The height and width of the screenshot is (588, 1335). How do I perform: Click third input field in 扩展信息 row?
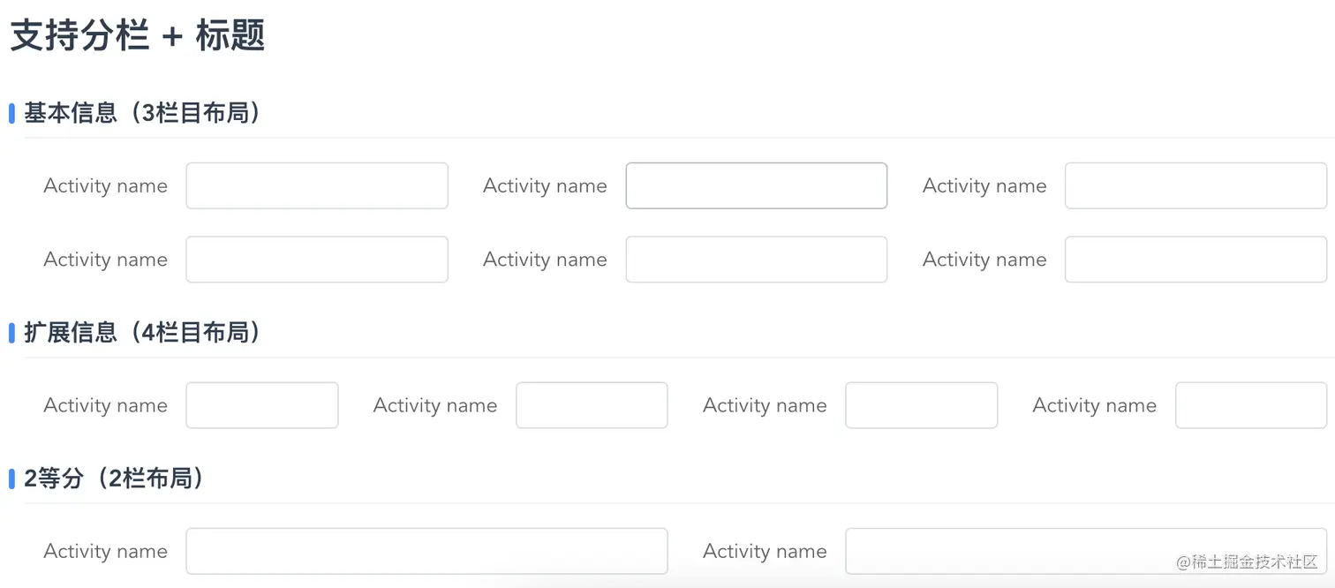[x=921, y=405]
